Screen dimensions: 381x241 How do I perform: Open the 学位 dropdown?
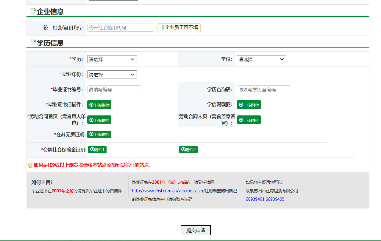click(261, 59)
